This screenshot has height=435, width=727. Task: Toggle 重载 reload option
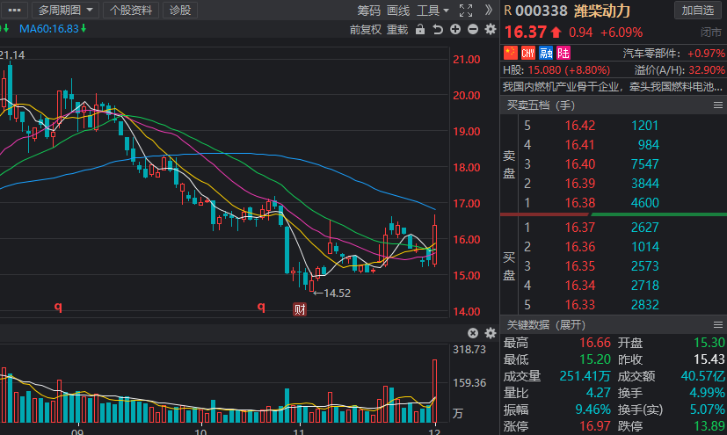(397, 30)
